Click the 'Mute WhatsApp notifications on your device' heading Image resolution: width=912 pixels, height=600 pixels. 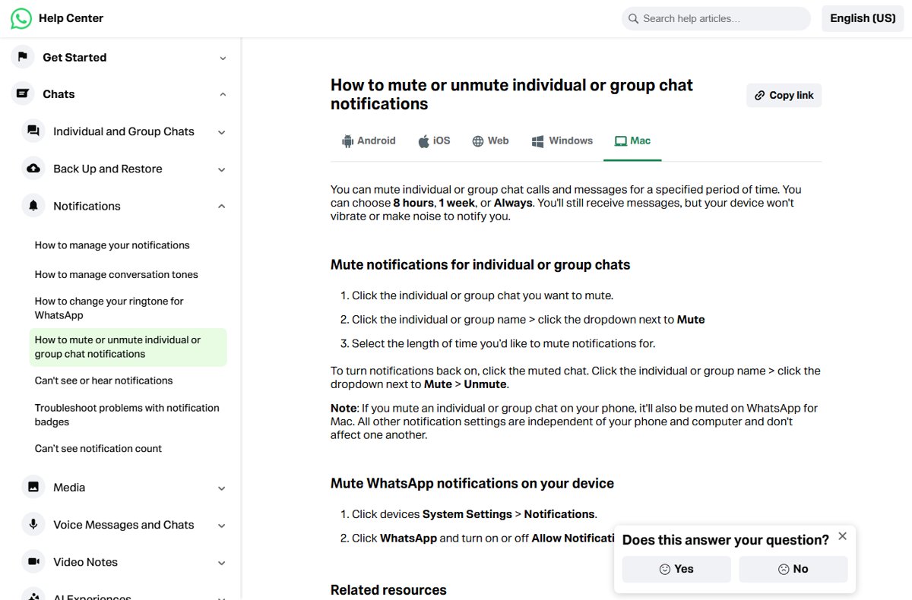[x=472, y=483]
